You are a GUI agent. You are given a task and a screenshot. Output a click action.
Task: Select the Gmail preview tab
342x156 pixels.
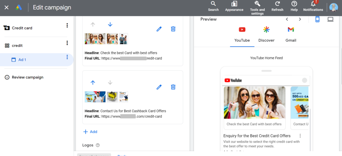[x=291, y=34]
